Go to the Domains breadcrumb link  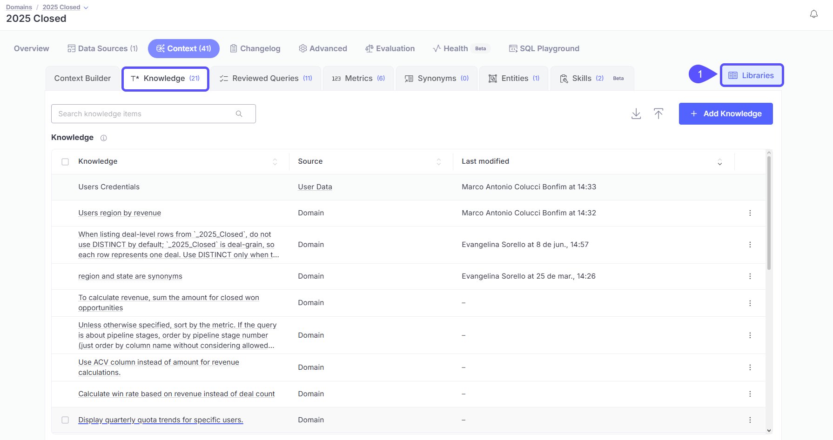[x=19, y=7]
